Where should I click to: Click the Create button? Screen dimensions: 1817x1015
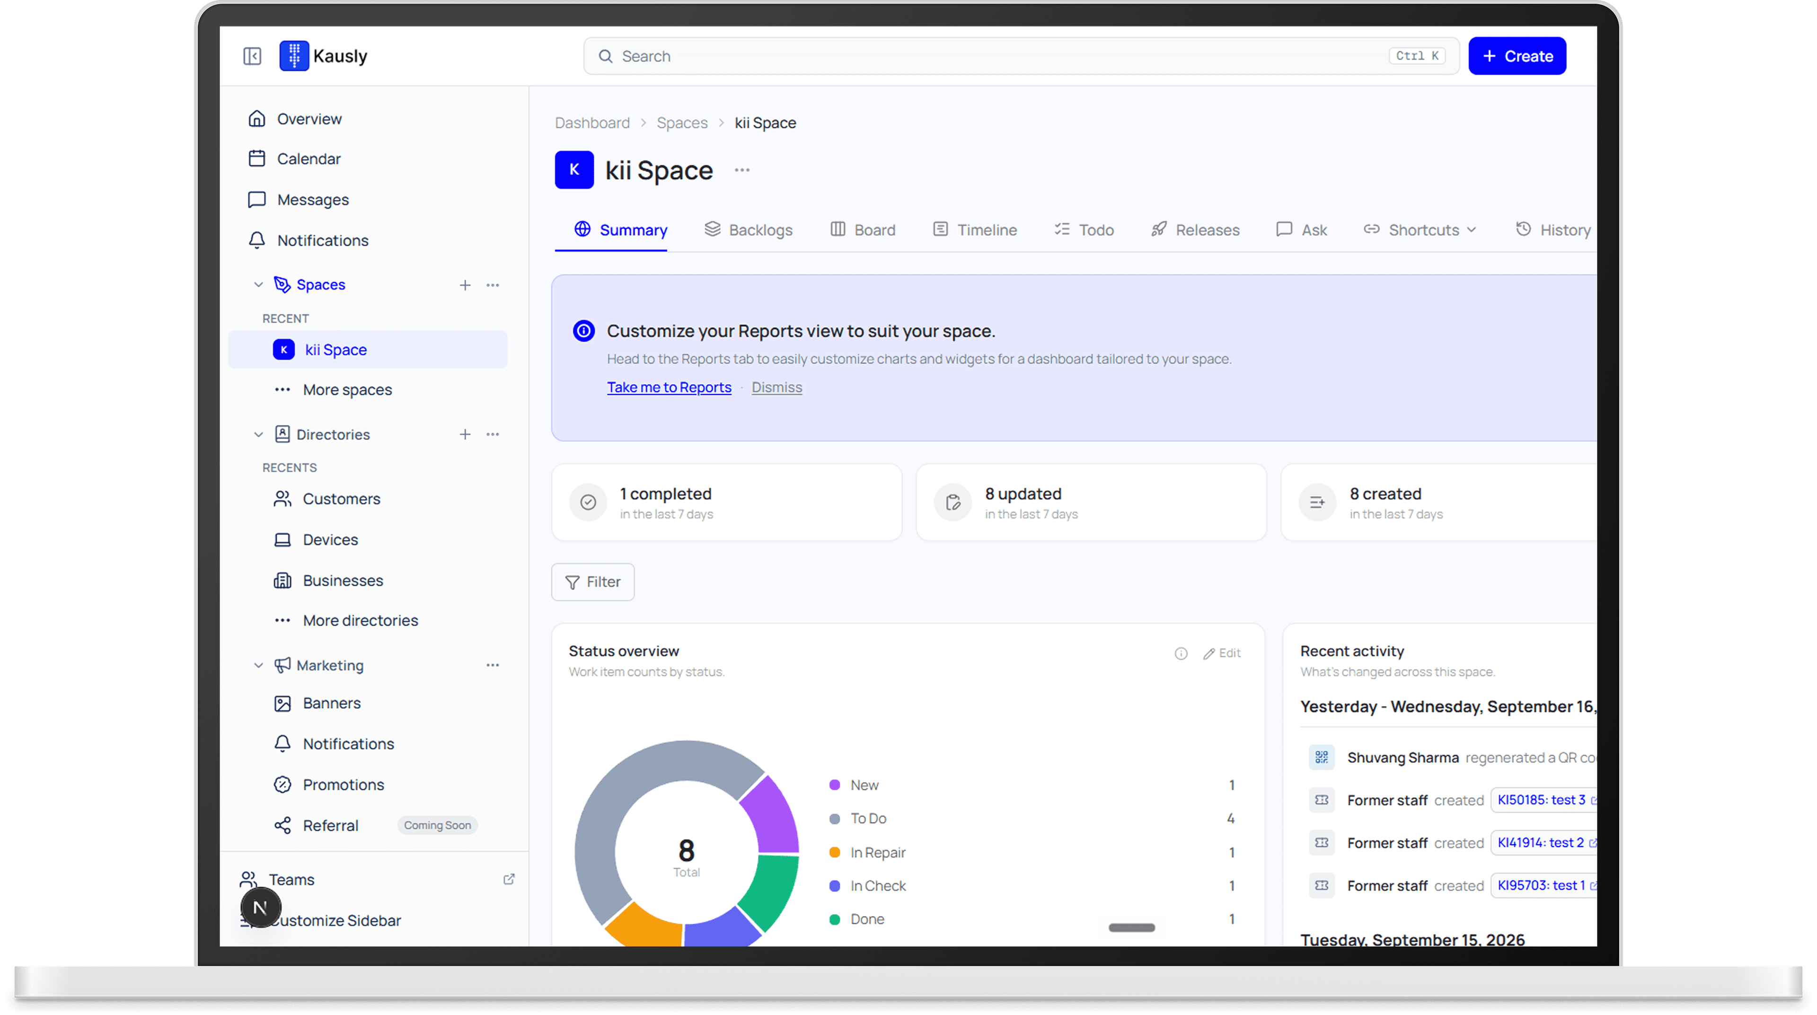(x=1517, y=56)
